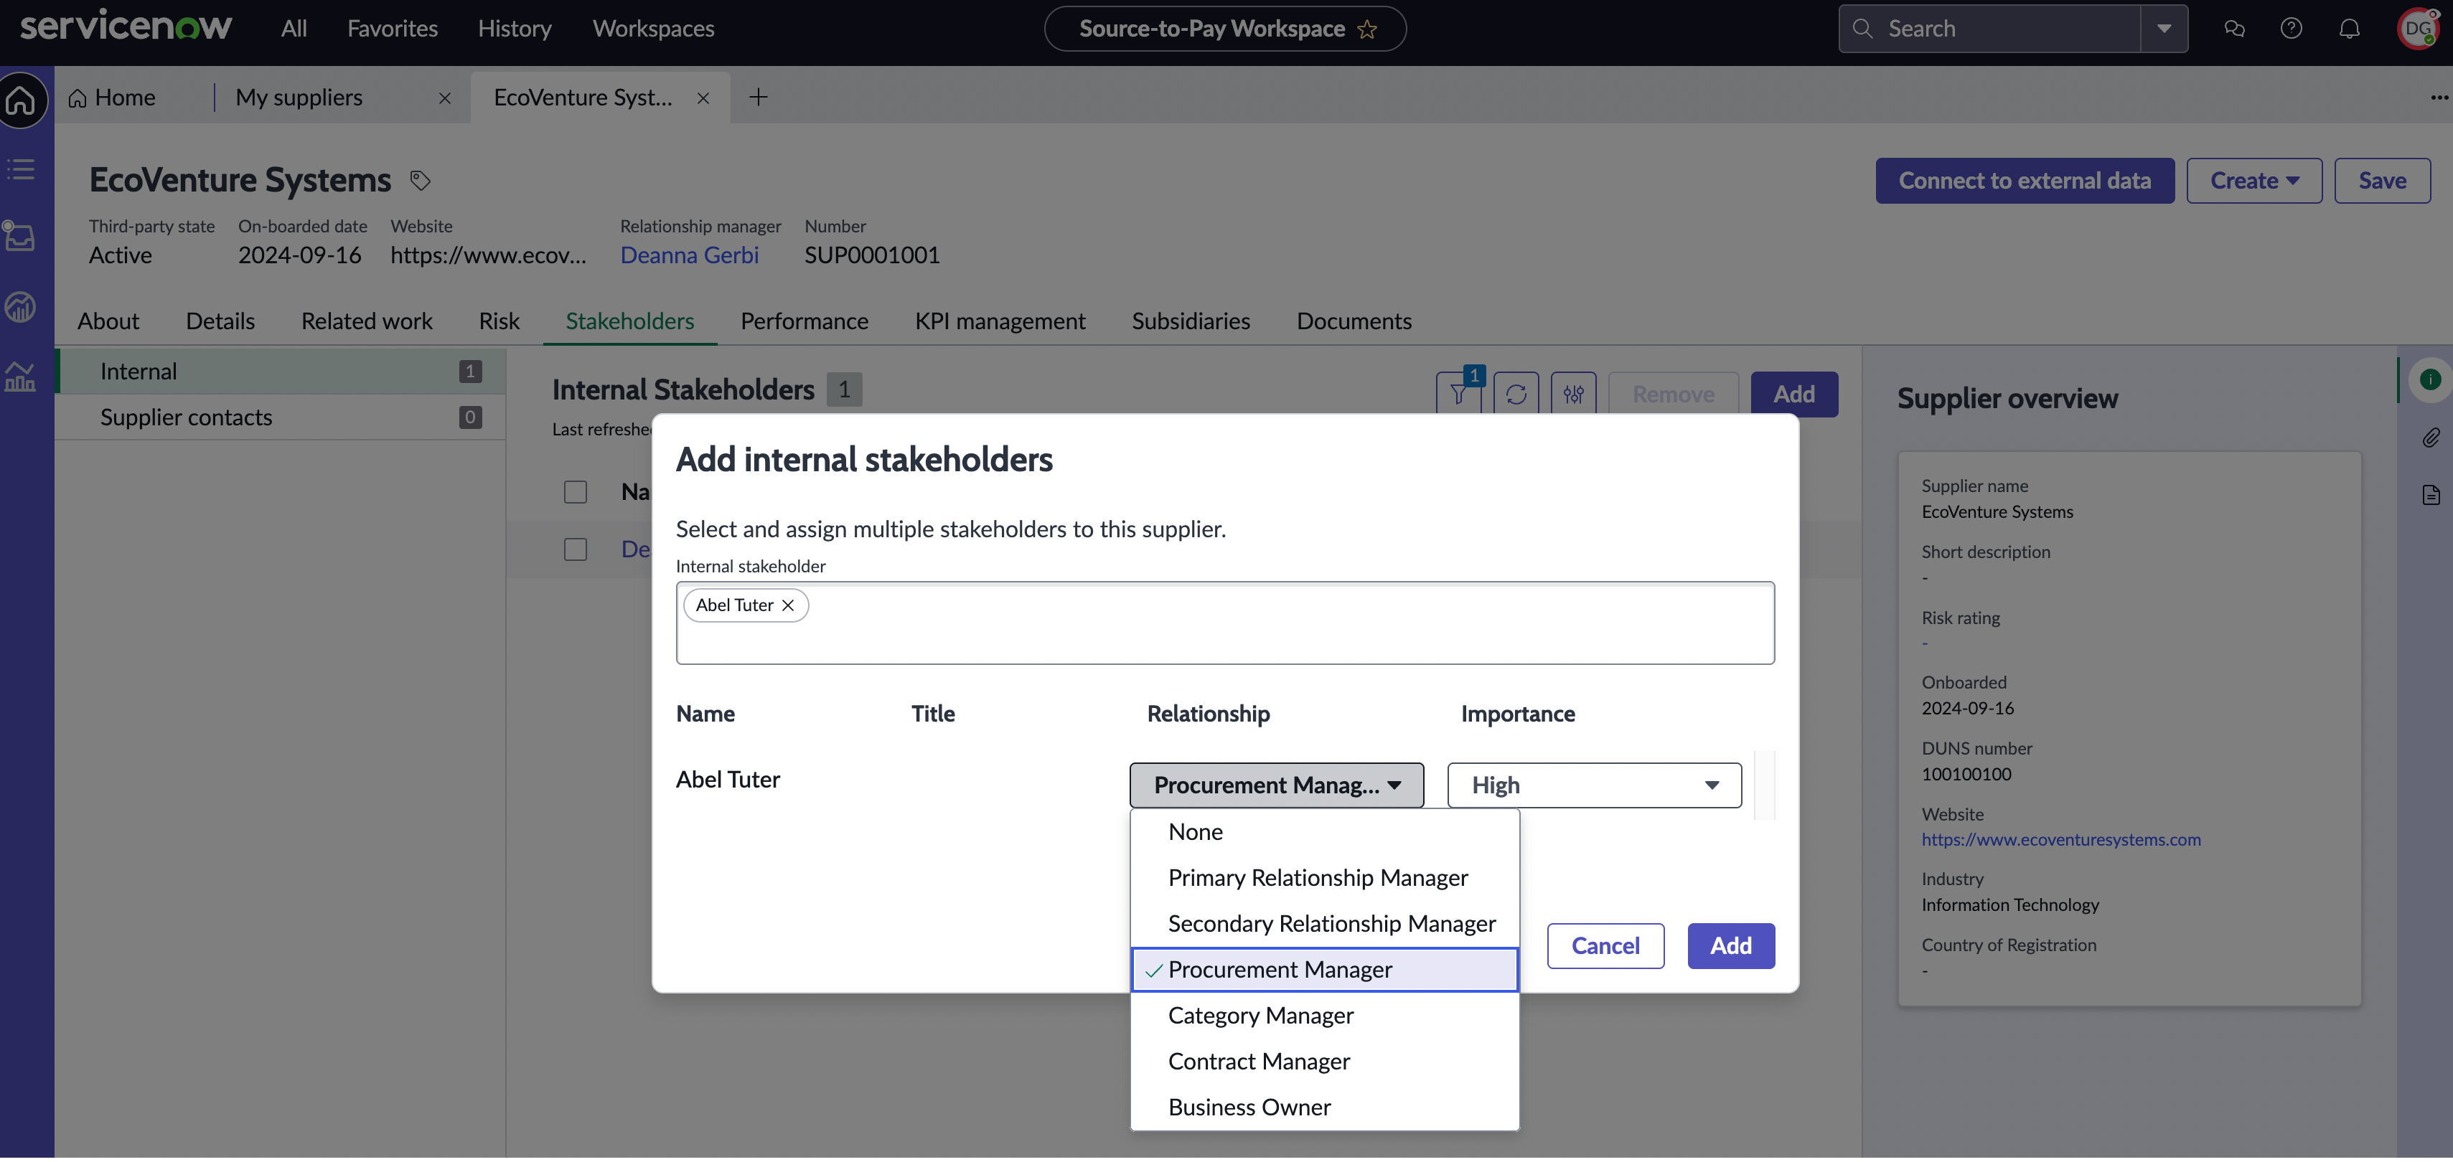Select the checked Procurement Manager option
This screenshot has height=1162, width=2453.
(x=1323, y=970)
